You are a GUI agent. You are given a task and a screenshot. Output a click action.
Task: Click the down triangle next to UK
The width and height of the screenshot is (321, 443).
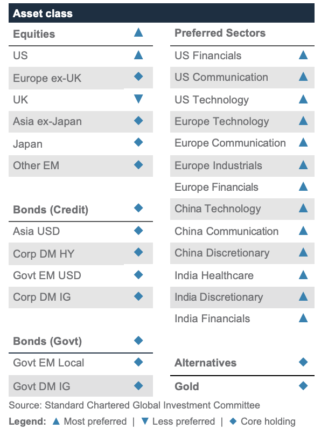[138, 99]
